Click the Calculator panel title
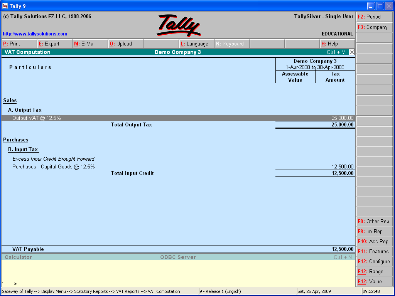 19,257
